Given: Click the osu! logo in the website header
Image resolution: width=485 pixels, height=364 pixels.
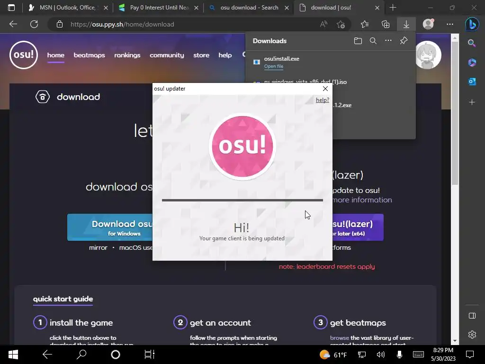Looking at the screenshot, I should [24, 55].
